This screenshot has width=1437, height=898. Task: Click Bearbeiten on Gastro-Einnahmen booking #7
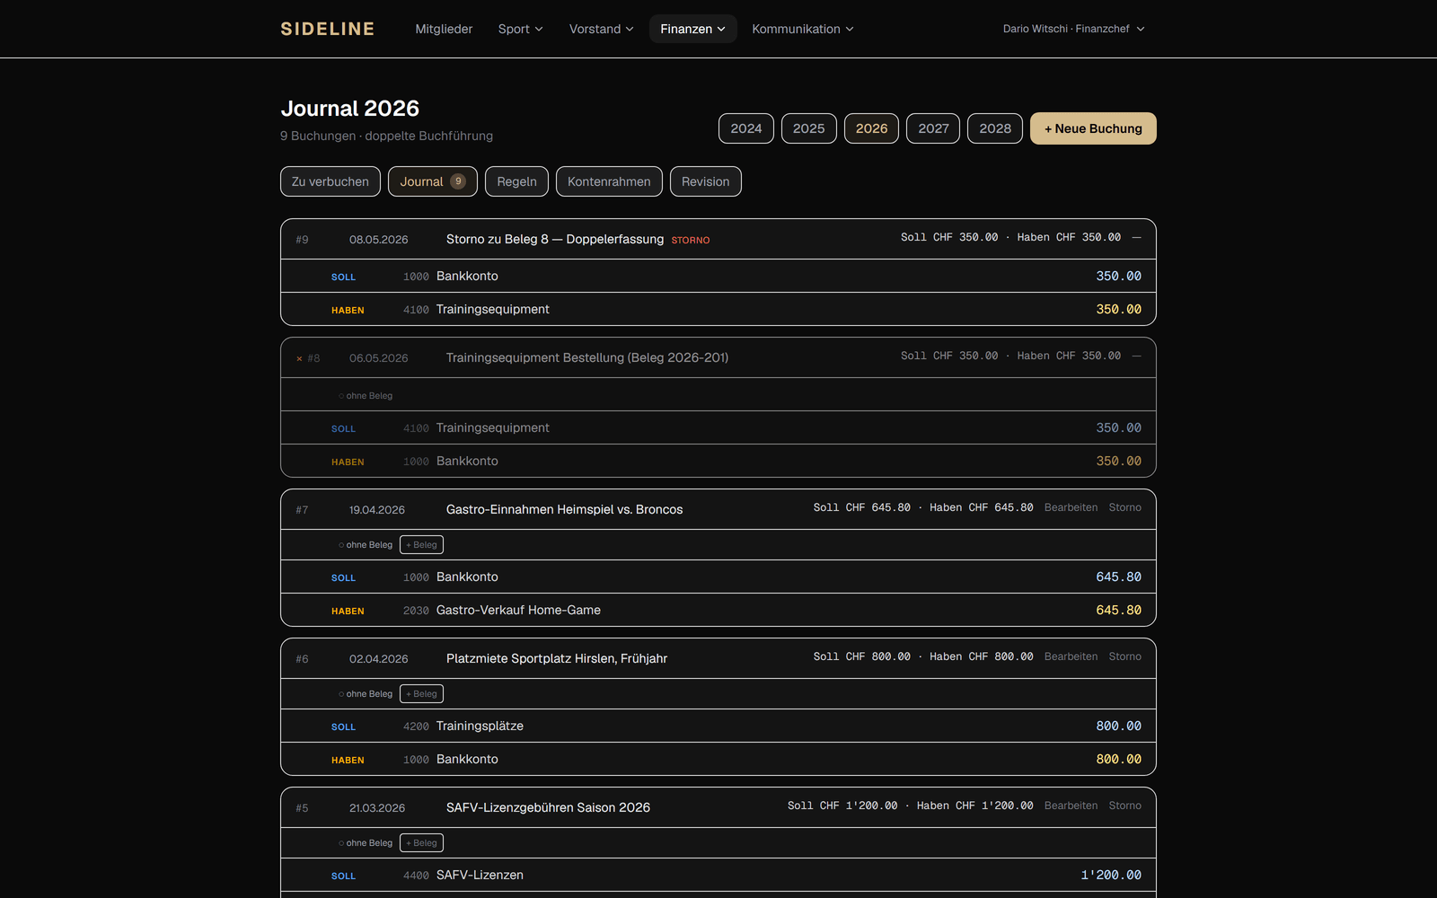pos(1071,507)
